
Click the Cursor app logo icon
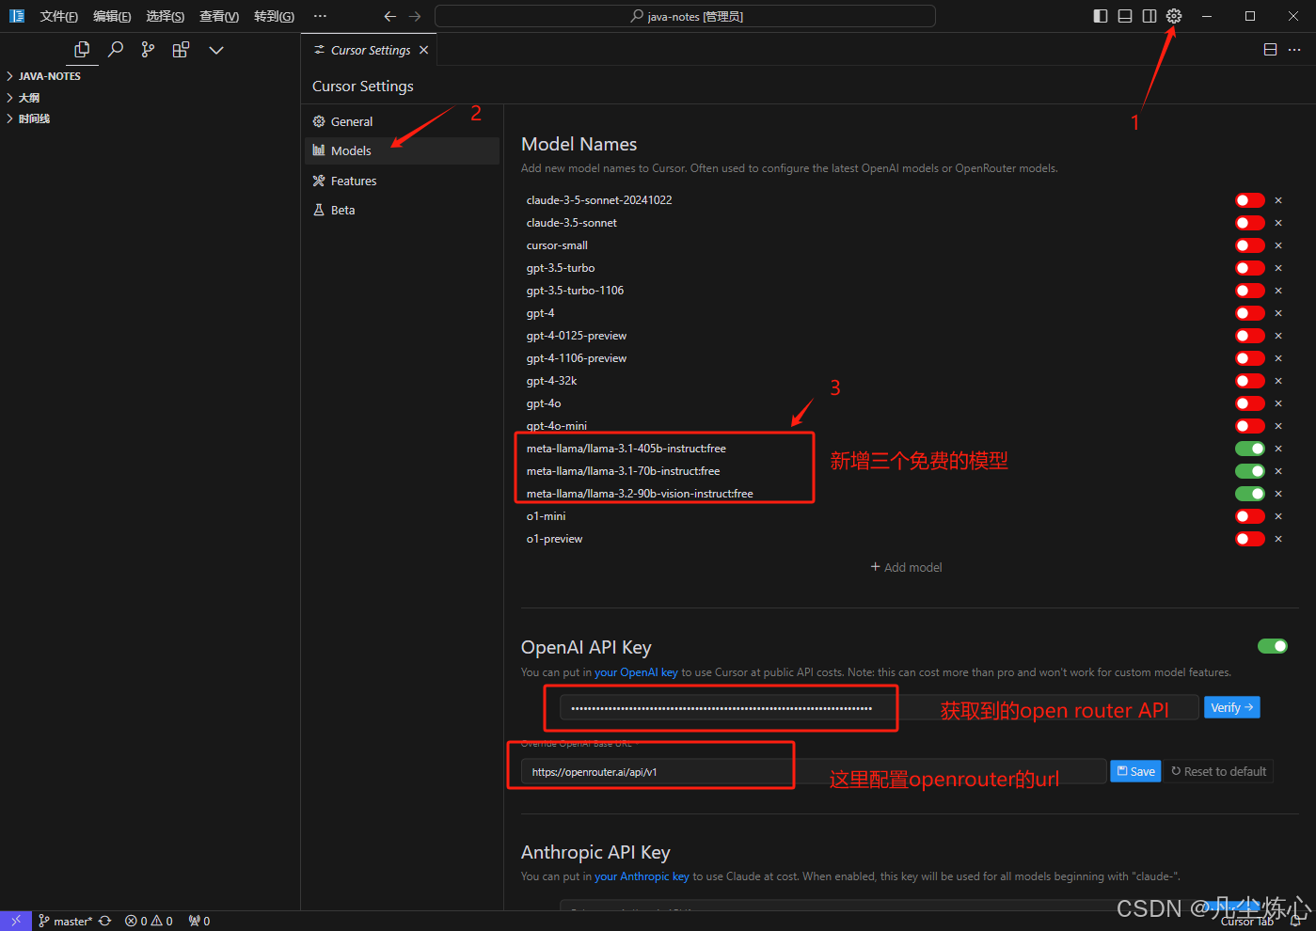[x=16, y=16]
